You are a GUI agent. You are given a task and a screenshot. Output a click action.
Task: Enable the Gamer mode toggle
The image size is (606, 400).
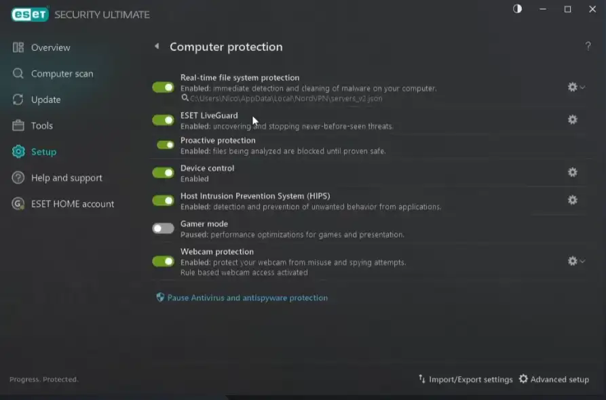[x=163, y=228]
